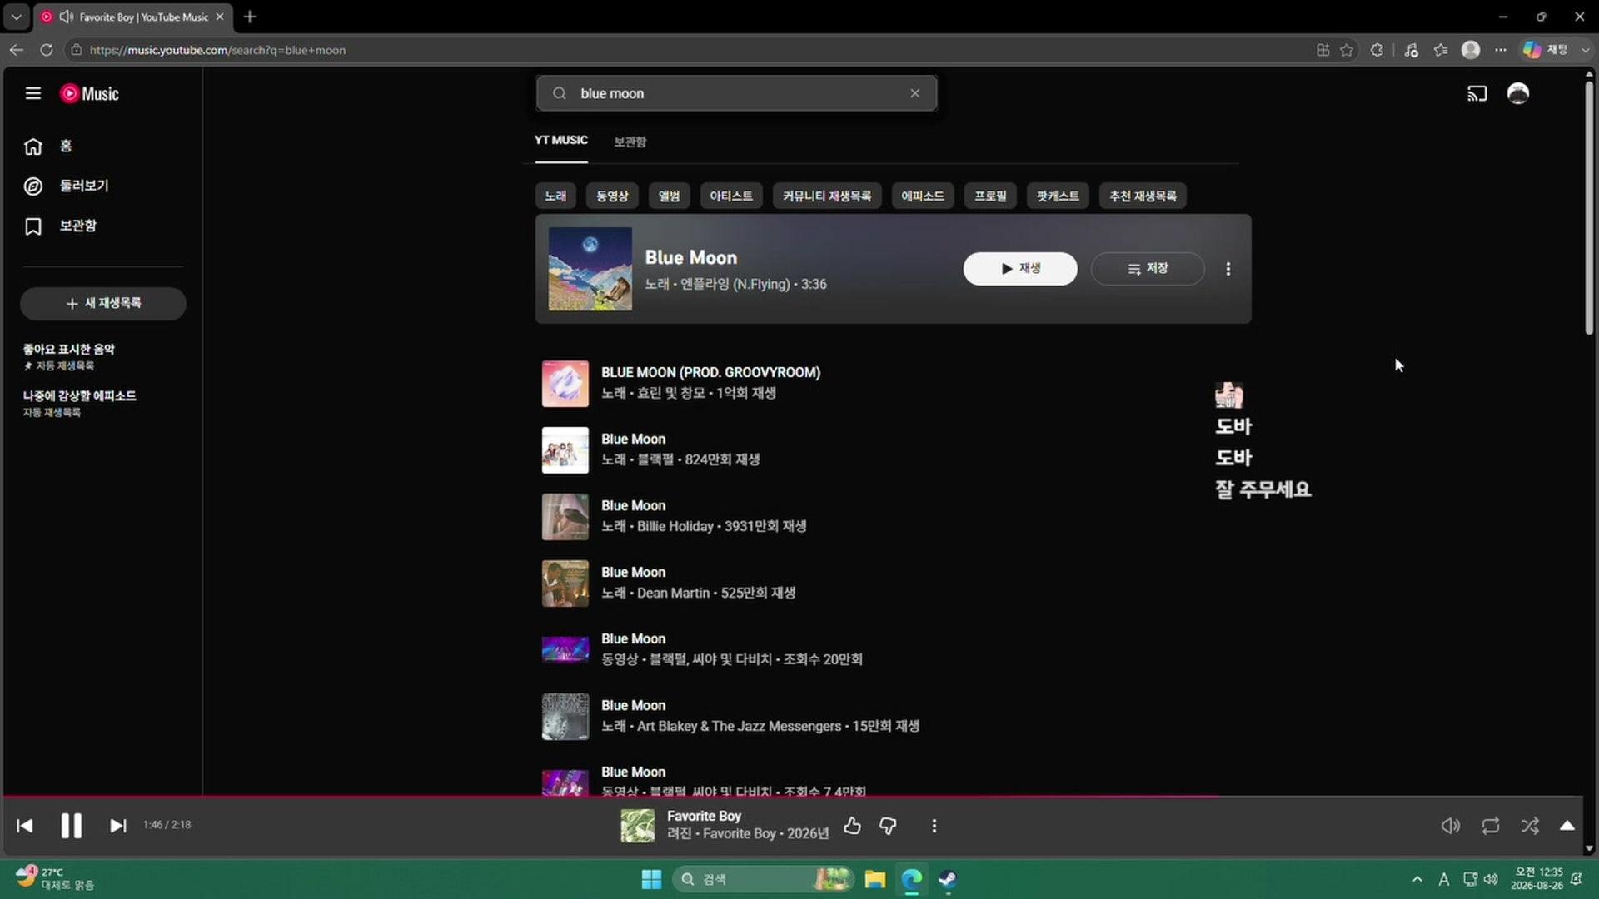Viewport: 1599px width, 899px height.
Task: Open N.Flying Blue Moon album thumbnail
Action: point(590,269)
